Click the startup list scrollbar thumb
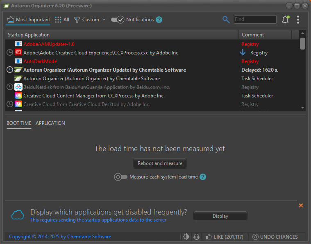This screenshot has height=244, width=311. (302, 43)
